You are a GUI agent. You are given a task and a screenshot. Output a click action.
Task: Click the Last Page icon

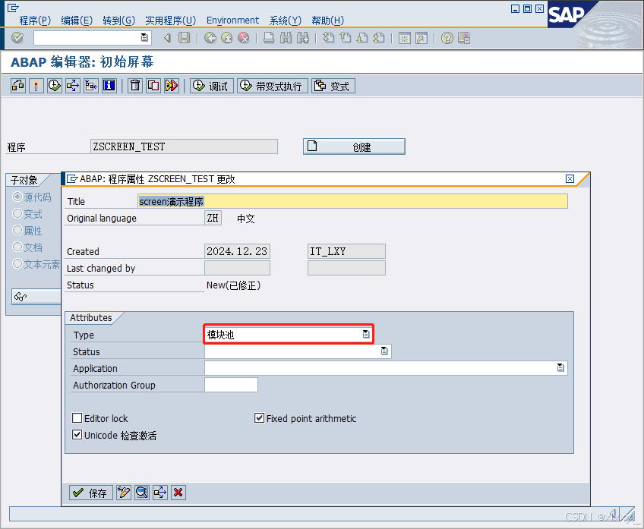[379, 38]
